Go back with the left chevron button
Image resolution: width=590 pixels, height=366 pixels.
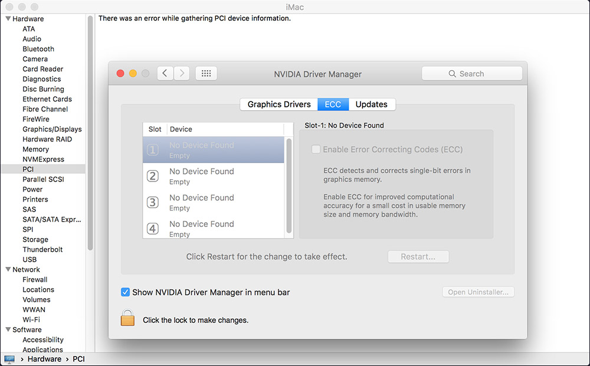(x=165, y=73)
